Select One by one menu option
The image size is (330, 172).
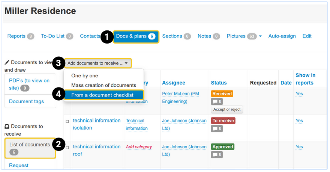pos(84,76)
